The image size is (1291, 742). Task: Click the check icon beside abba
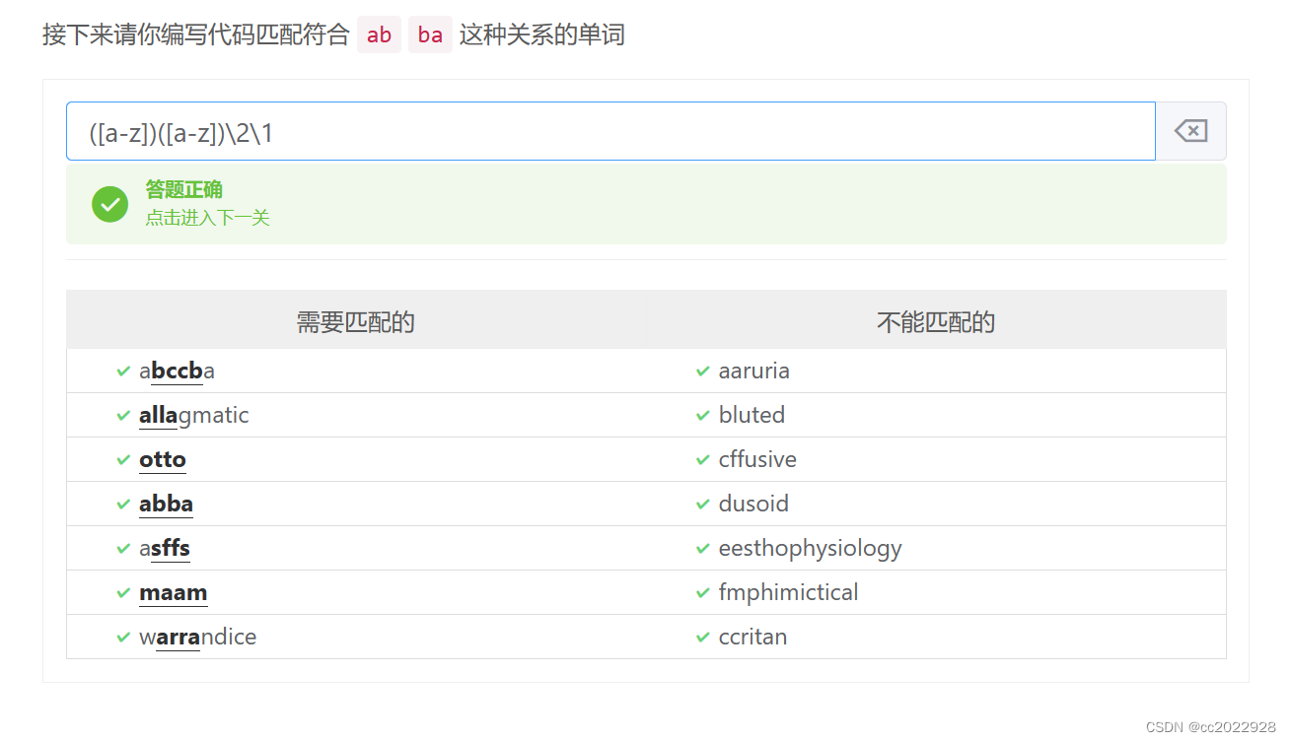pos(123,504)
